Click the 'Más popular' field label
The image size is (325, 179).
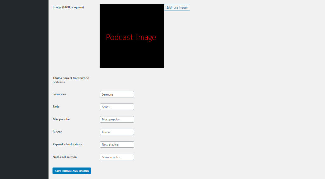pos(61,119)
